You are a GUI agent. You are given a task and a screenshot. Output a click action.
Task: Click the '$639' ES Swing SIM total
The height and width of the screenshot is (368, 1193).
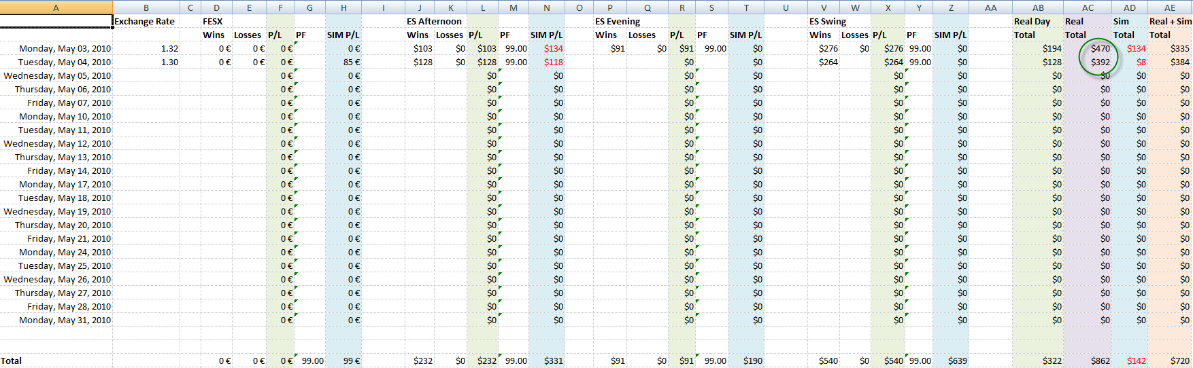951,361
